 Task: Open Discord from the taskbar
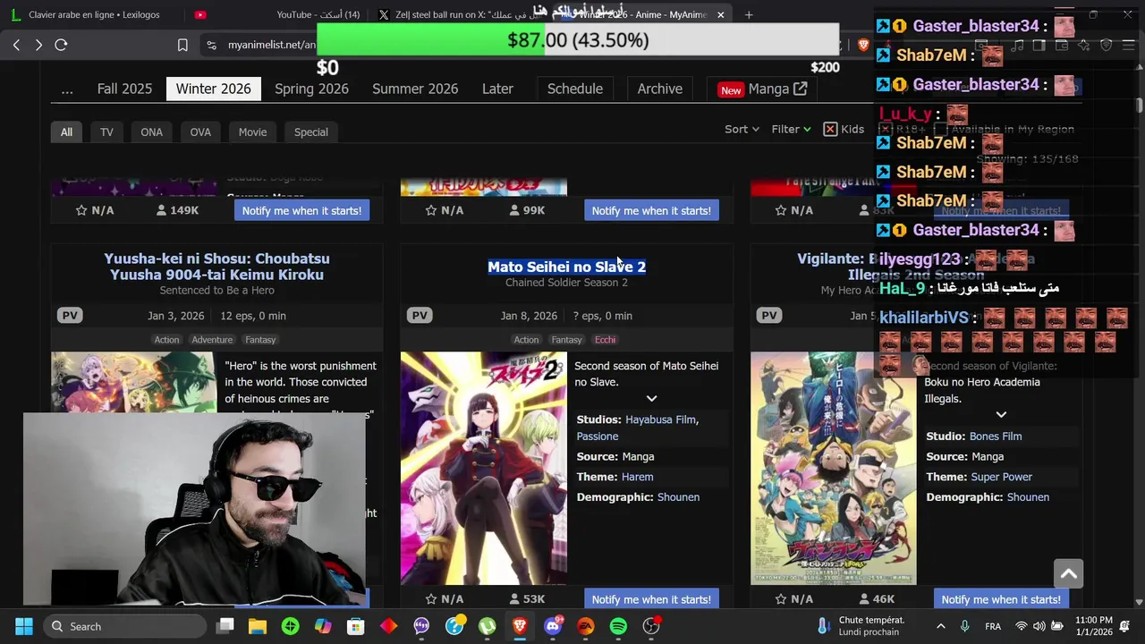tap(553, 626)
